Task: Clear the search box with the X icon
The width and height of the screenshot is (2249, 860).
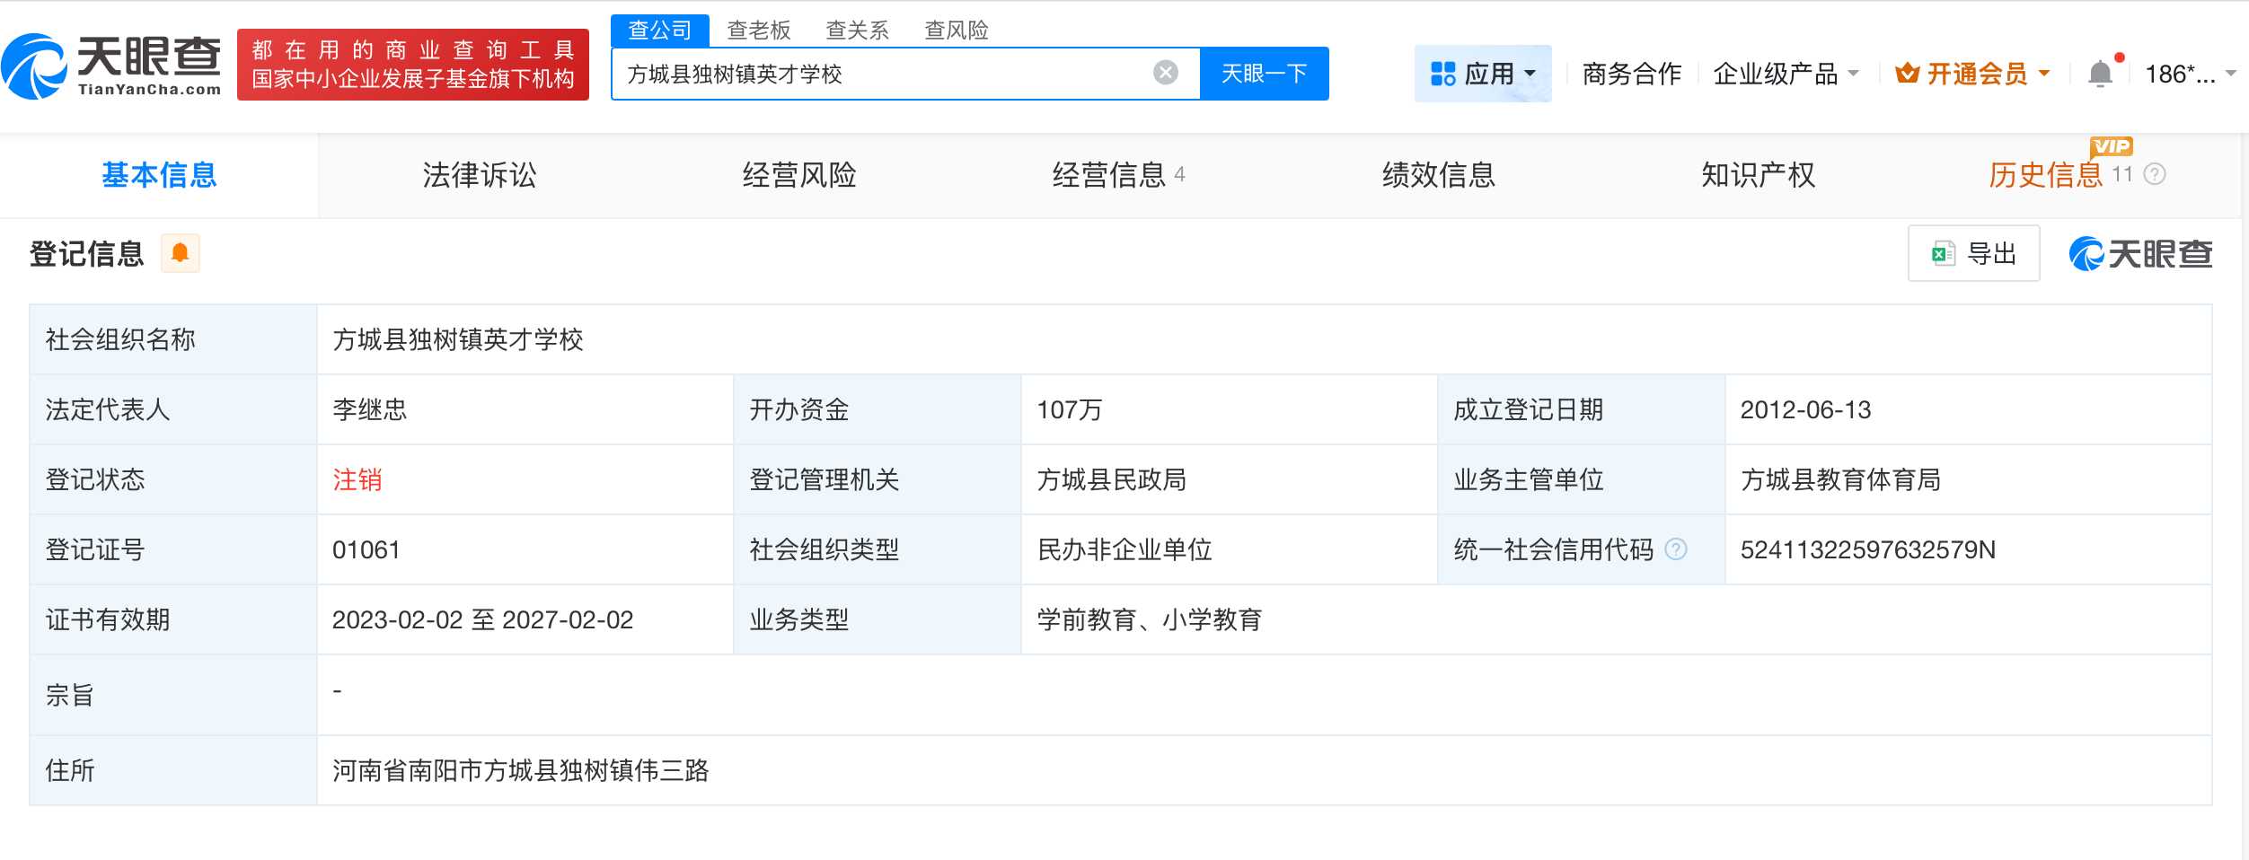Action: 1164,70
